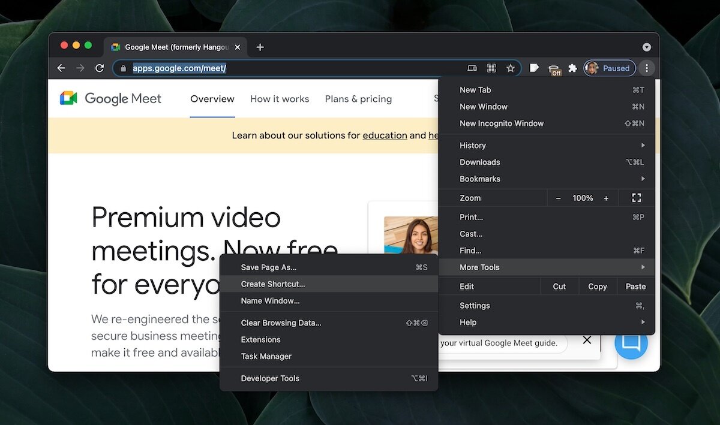Open the Send-to-device toolbar icon

tap(472, 68)
